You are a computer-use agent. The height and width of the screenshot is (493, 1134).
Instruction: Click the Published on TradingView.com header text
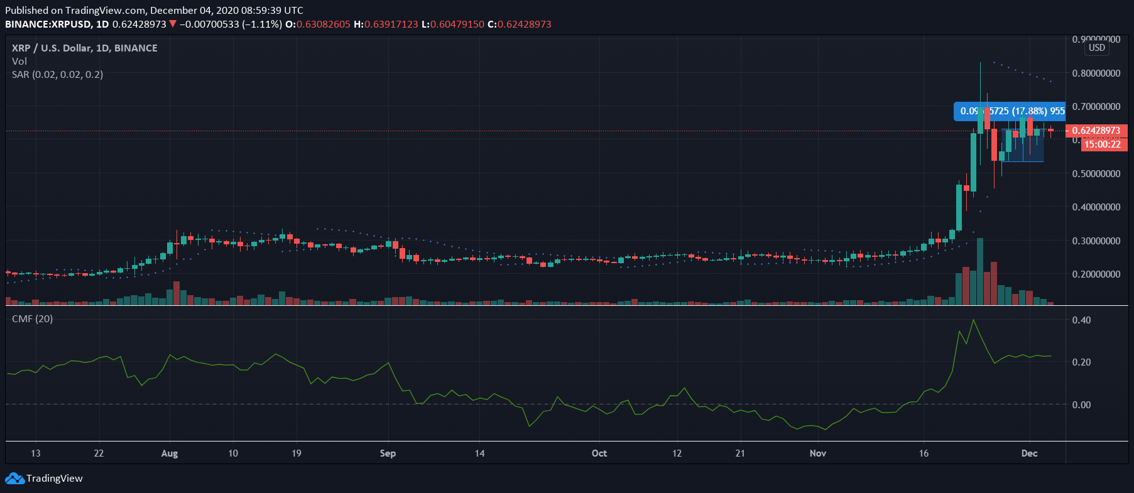click(154, 11)
